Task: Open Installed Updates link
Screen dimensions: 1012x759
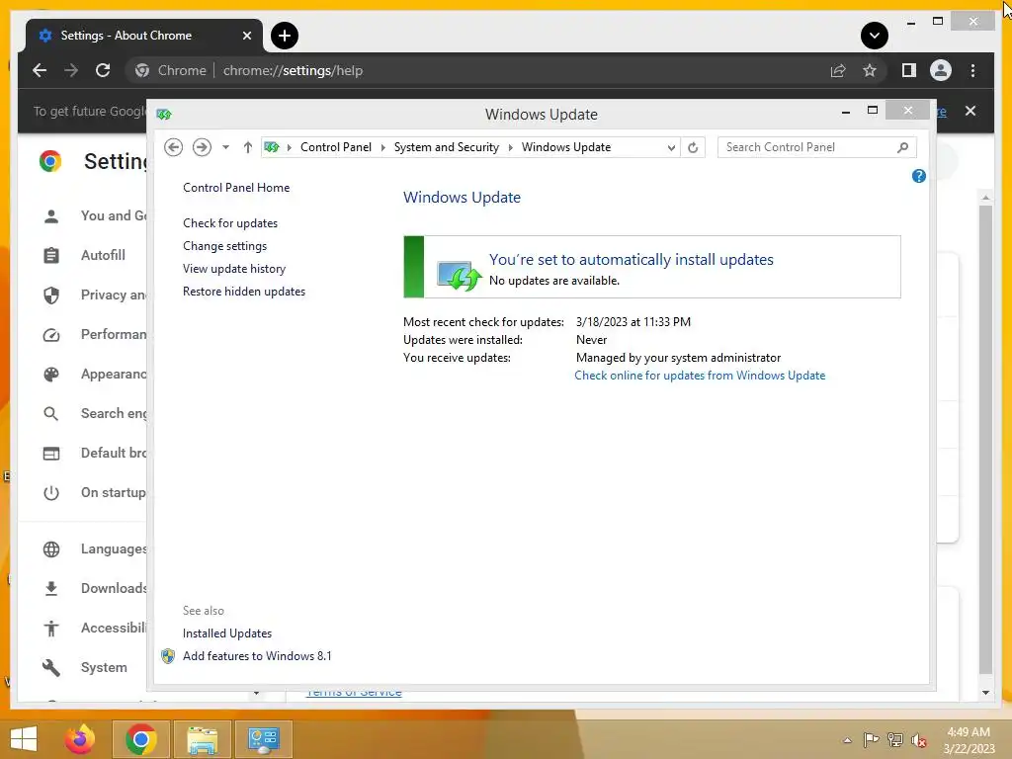Action: tap(227, 633)
